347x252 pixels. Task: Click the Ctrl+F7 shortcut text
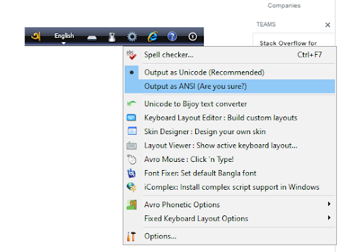click(x=310, y=55)
